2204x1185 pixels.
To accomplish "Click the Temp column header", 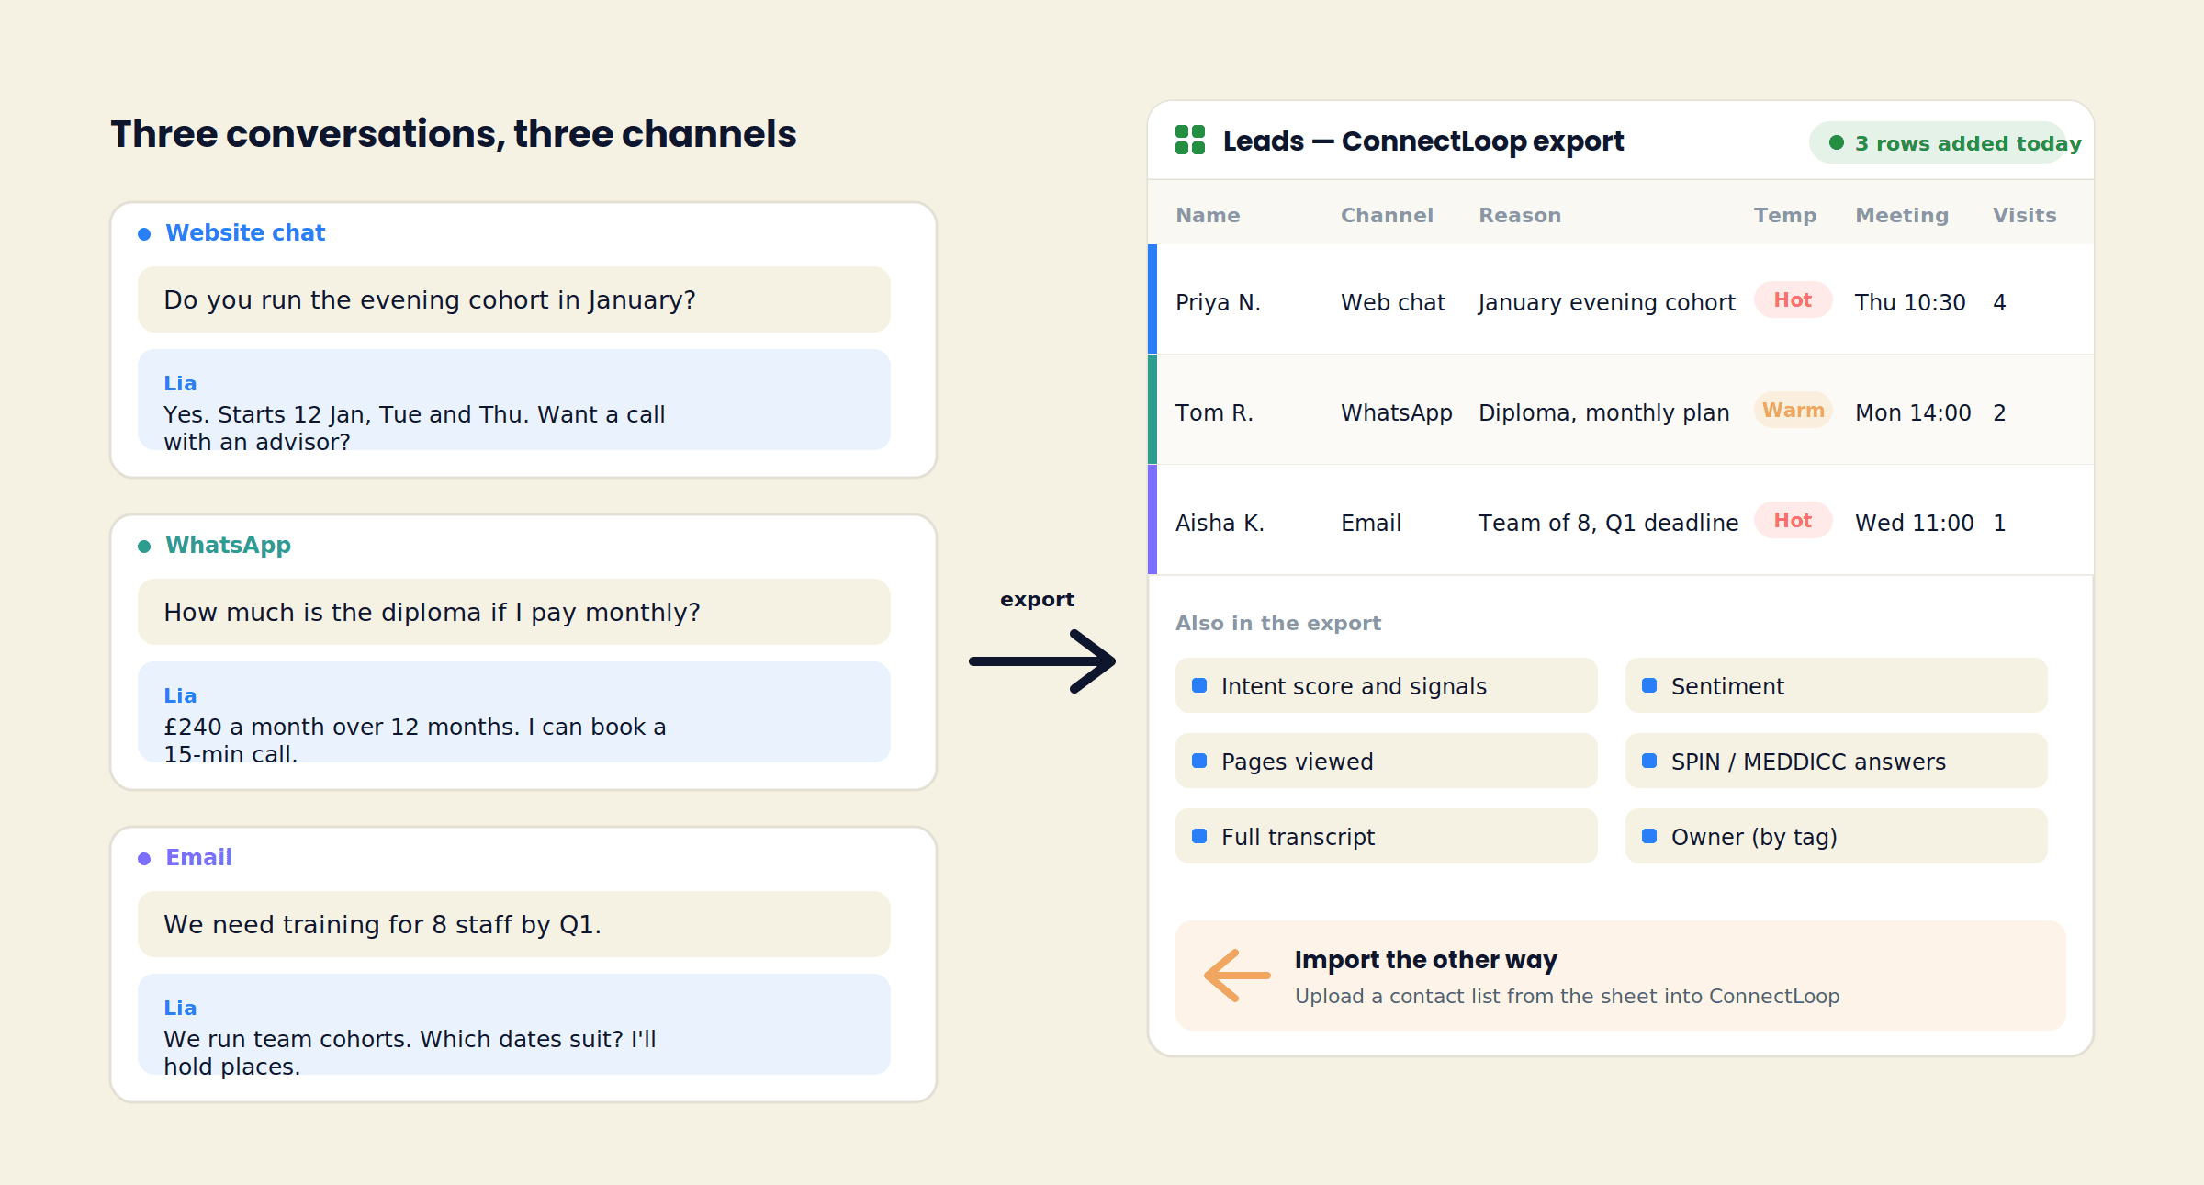I will tap(1785, 215).
